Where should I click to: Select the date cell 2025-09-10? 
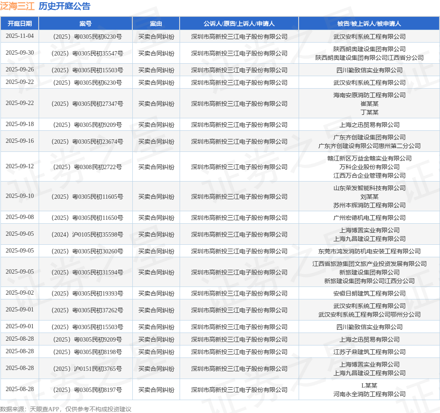[20, 196]
